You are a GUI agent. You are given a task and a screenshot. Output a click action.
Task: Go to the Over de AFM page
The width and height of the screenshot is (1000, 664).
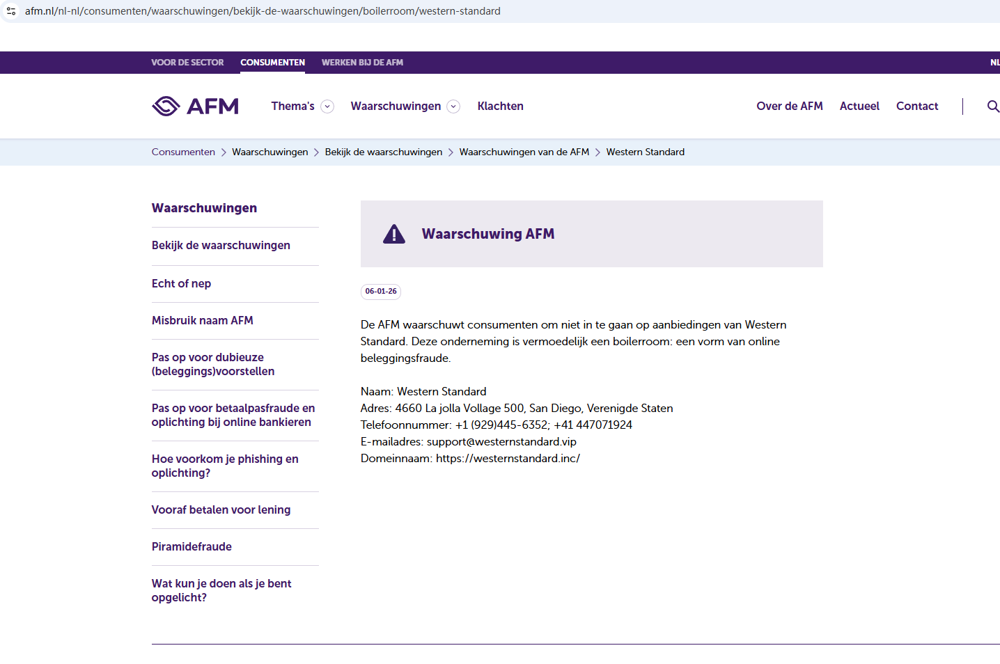coord(789,106)
